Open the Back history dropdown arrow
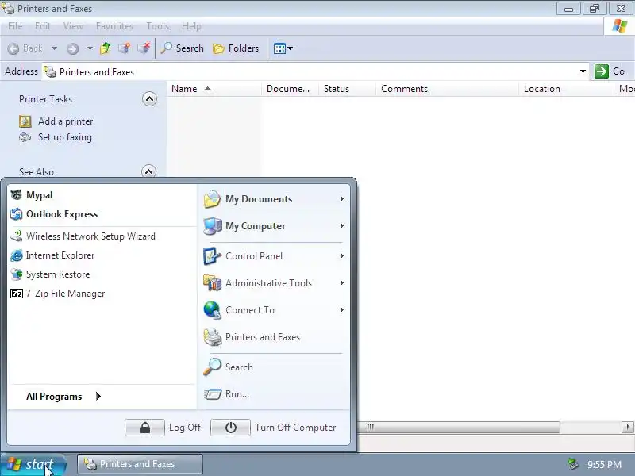635x476 pixels. pyautogui.click(x=54, y=48)
